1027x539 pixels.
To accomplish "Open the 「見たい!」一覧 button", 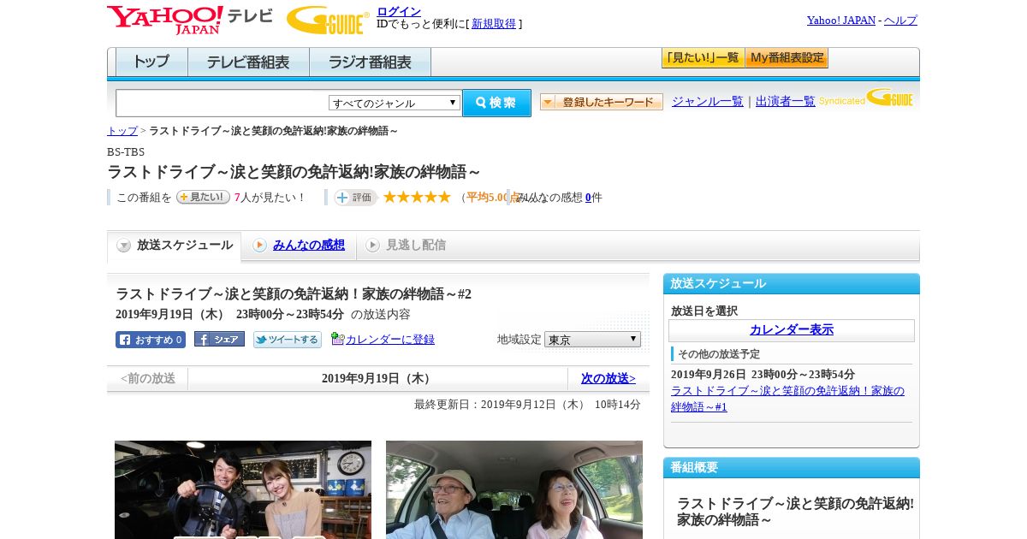I will pyautogui.click(x=703, y=58).
